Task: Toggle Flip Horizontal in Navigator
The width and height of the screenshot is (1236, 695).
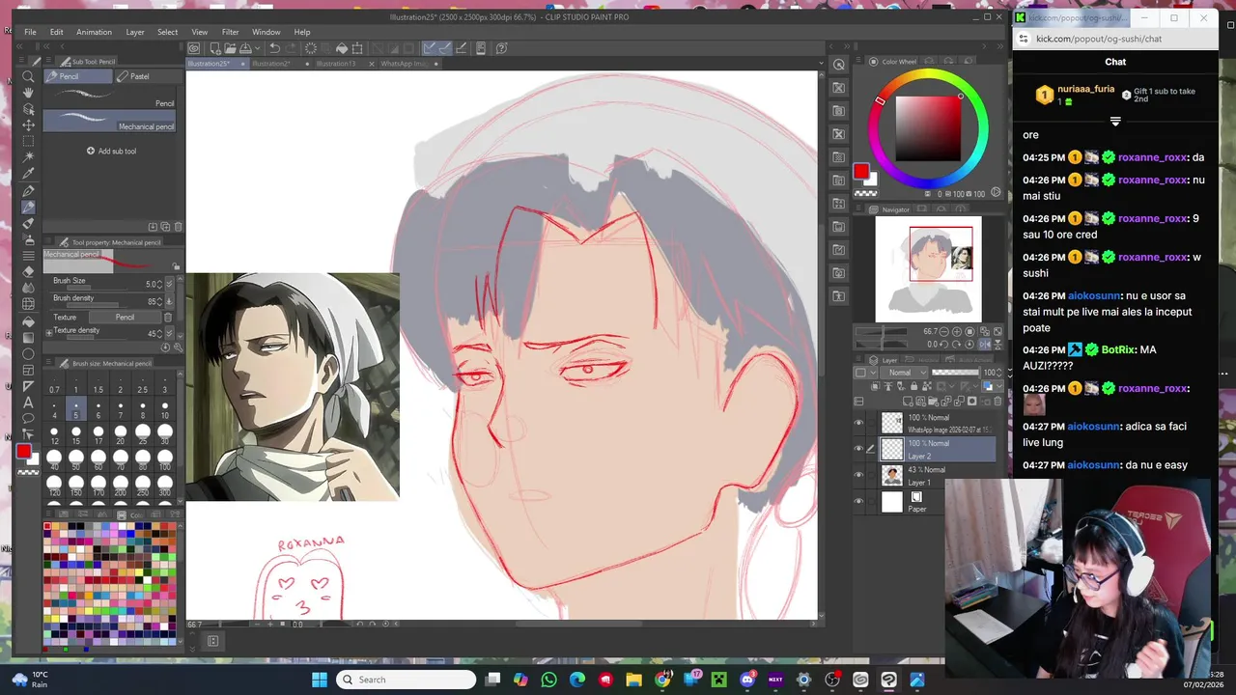Action: 987,344
